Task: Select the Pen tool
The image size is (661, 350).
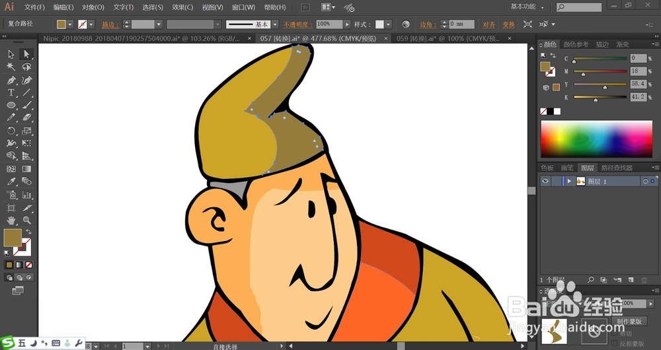Action: (x=11, y=80)
